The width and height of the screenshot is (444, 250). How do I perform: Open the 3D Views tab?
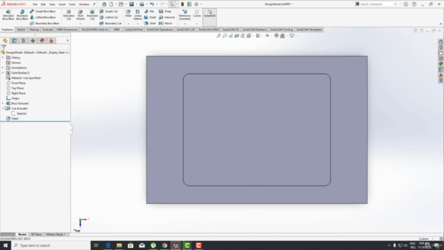point(36,235)
